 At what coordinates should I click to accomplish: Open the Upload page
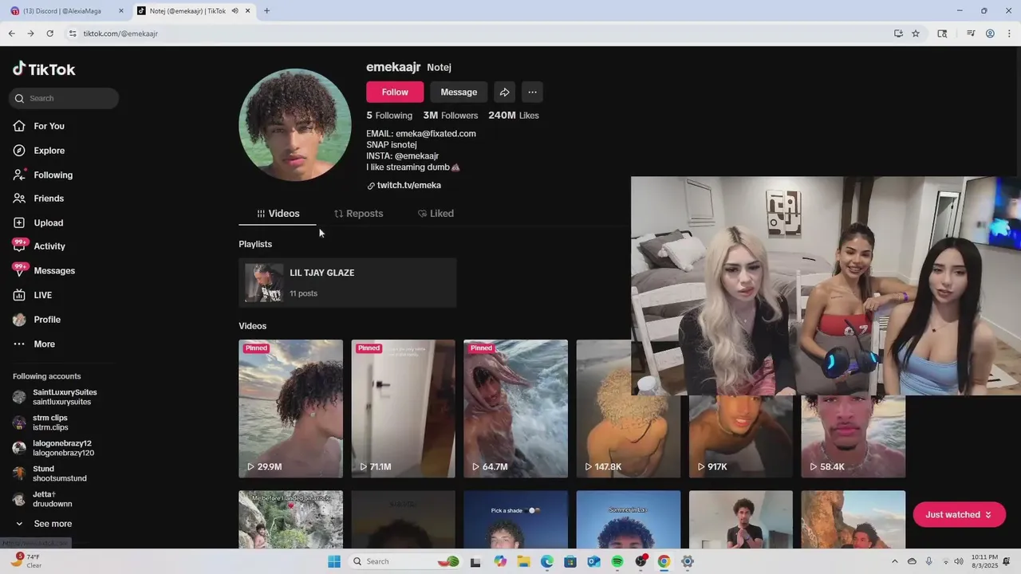click(48, 222)
